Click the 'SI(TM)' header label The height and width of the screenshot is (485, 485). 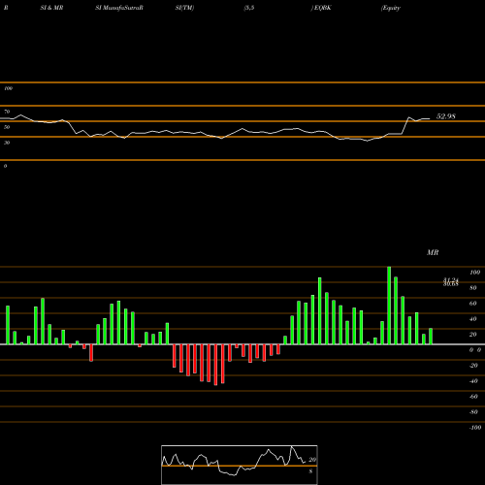(184, 8)
